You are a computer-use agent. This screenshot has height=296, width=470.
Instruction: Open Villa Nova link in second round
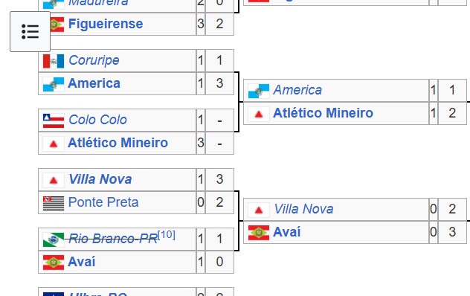point(303,209)
